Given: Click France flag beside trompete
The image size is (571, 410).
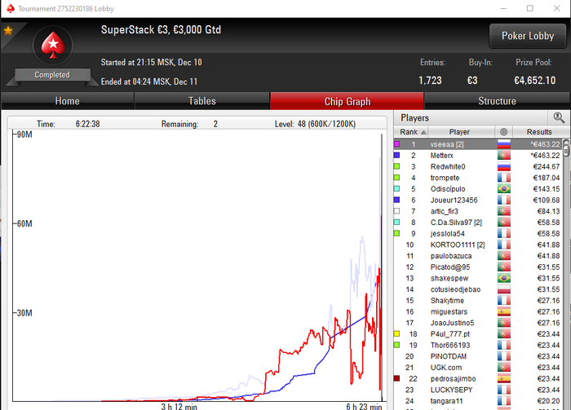Looking at the screenshot, I should click(504, 178).
